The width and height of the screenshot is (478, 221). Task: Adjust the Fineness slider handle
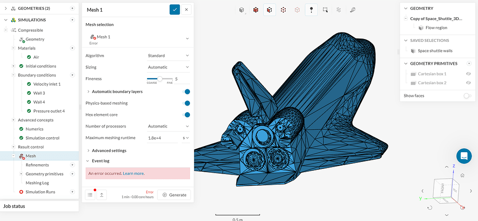click(160, 79)
